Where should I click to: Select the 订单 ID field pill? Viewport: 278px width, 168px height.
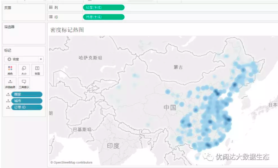[x=27, y=107]
